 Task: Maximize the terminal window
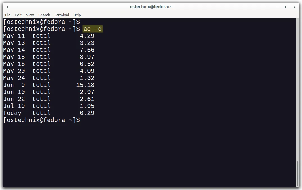tap(285, 7)
